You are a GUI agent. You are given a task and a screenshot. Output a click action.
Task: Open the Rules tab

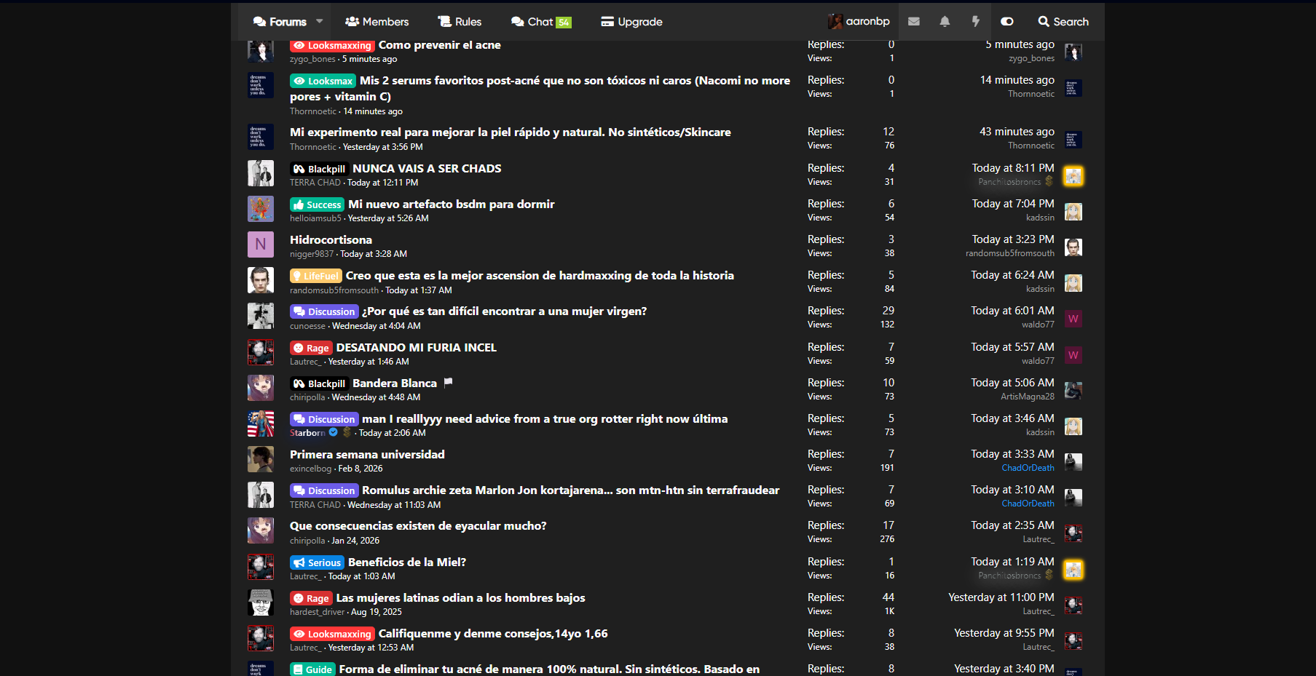(x=460, y=22)
